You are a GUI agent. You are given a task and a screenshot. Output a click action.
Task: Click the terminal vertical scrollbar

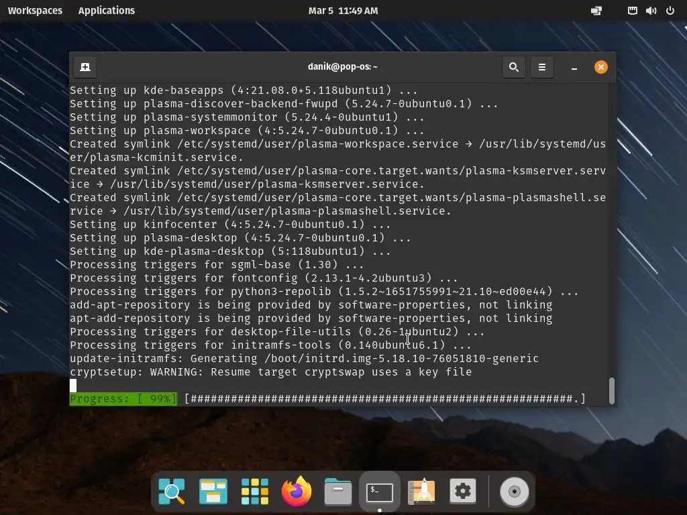point(612,391)
